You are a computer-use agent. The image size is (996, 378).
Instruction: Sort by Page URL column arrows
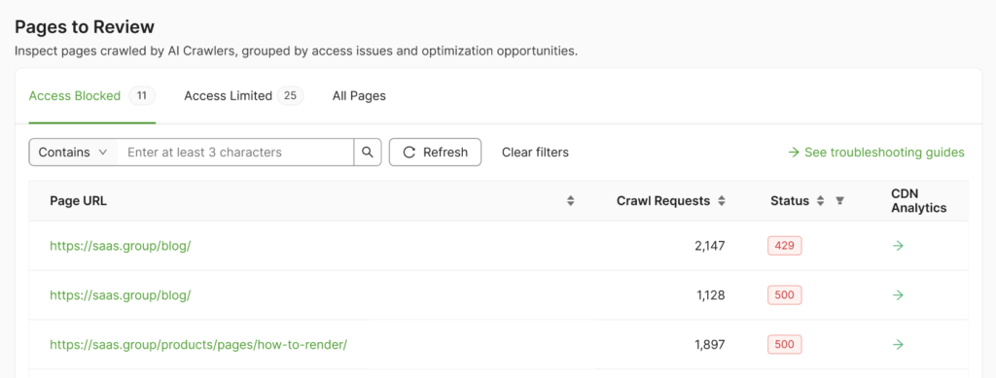click(570, 201)
